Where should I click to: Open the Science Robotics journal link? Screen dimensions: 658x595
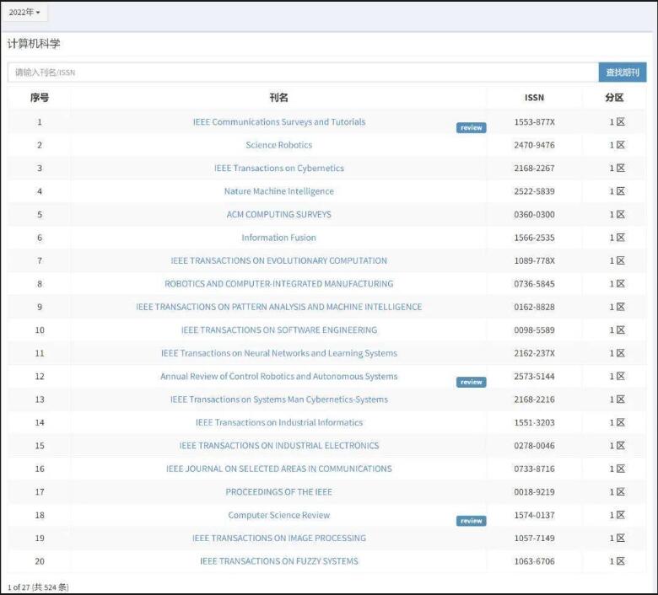click(278, 145)
